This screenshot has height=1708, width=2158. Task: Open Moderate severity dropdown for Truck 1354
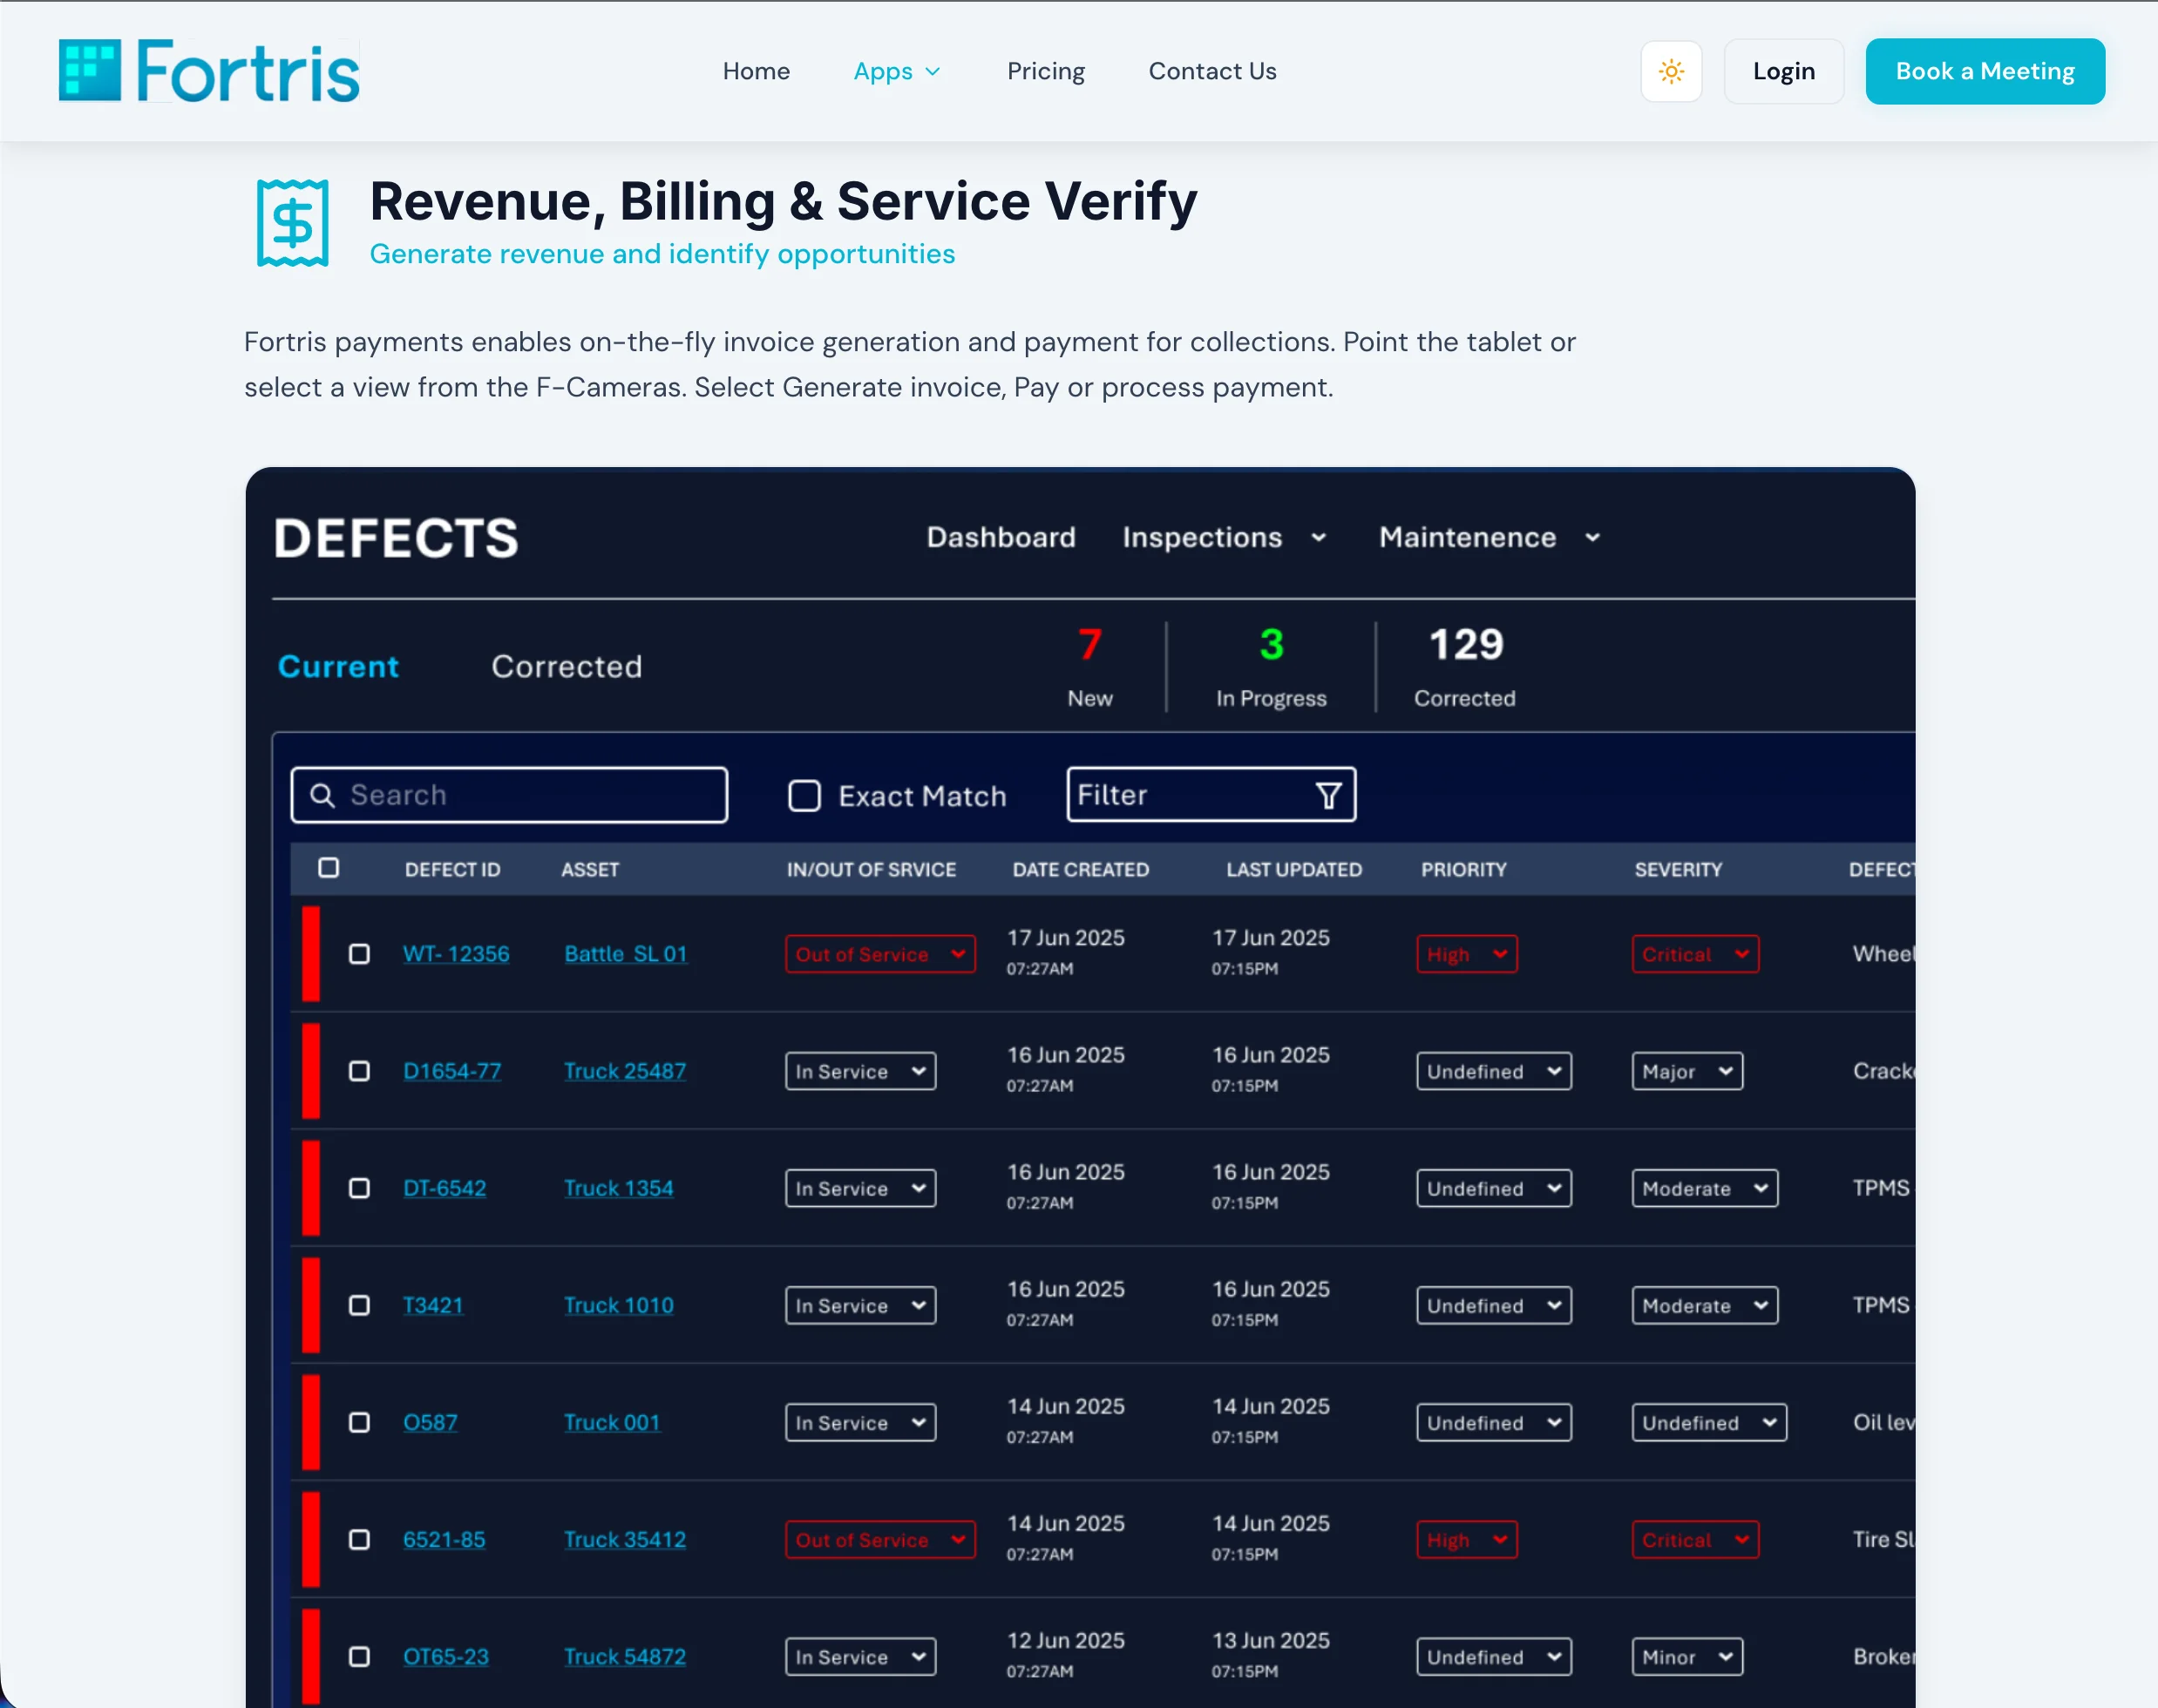click(1705, 1188)
